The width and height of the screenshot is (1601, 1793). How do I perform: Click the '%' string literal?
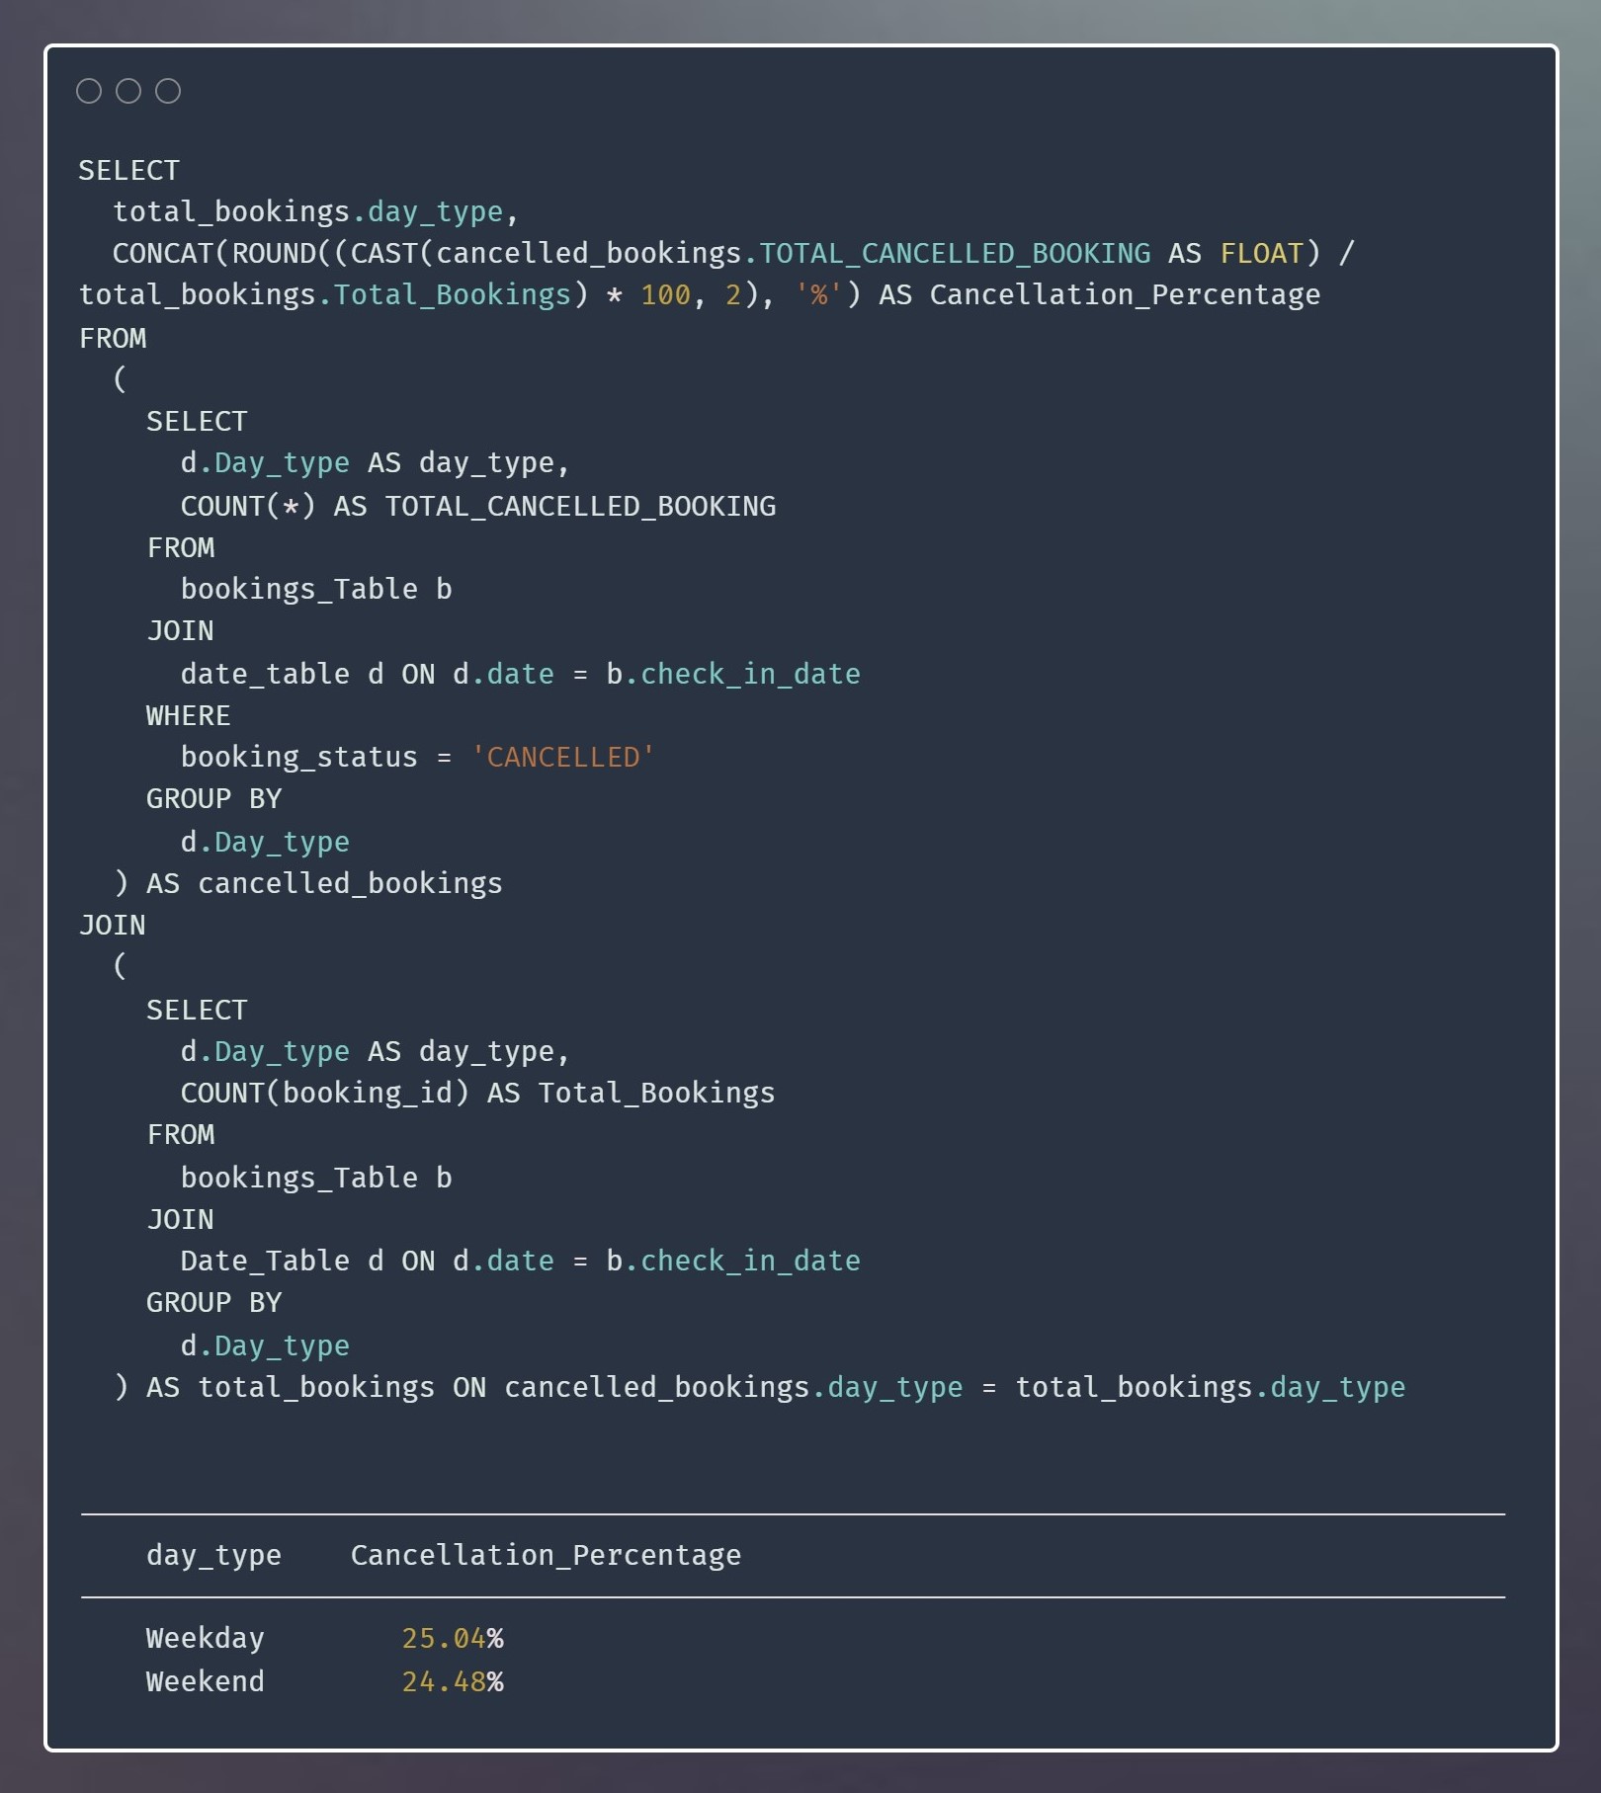tap(818, 295)
